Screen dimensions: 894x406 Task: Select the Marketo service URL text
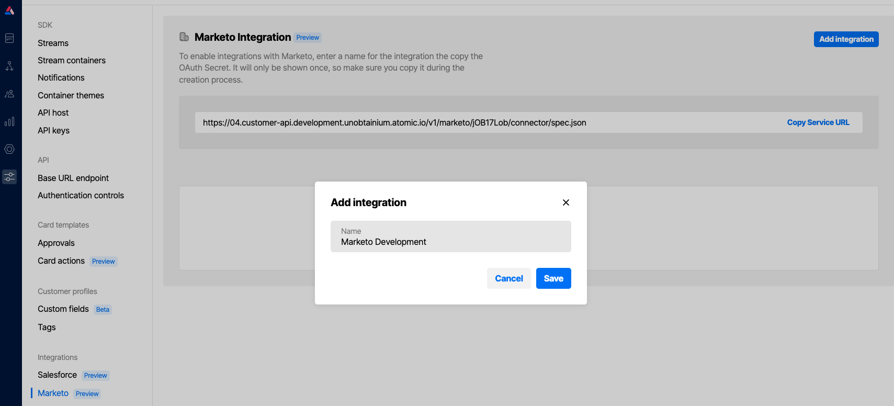click(394, 122)
